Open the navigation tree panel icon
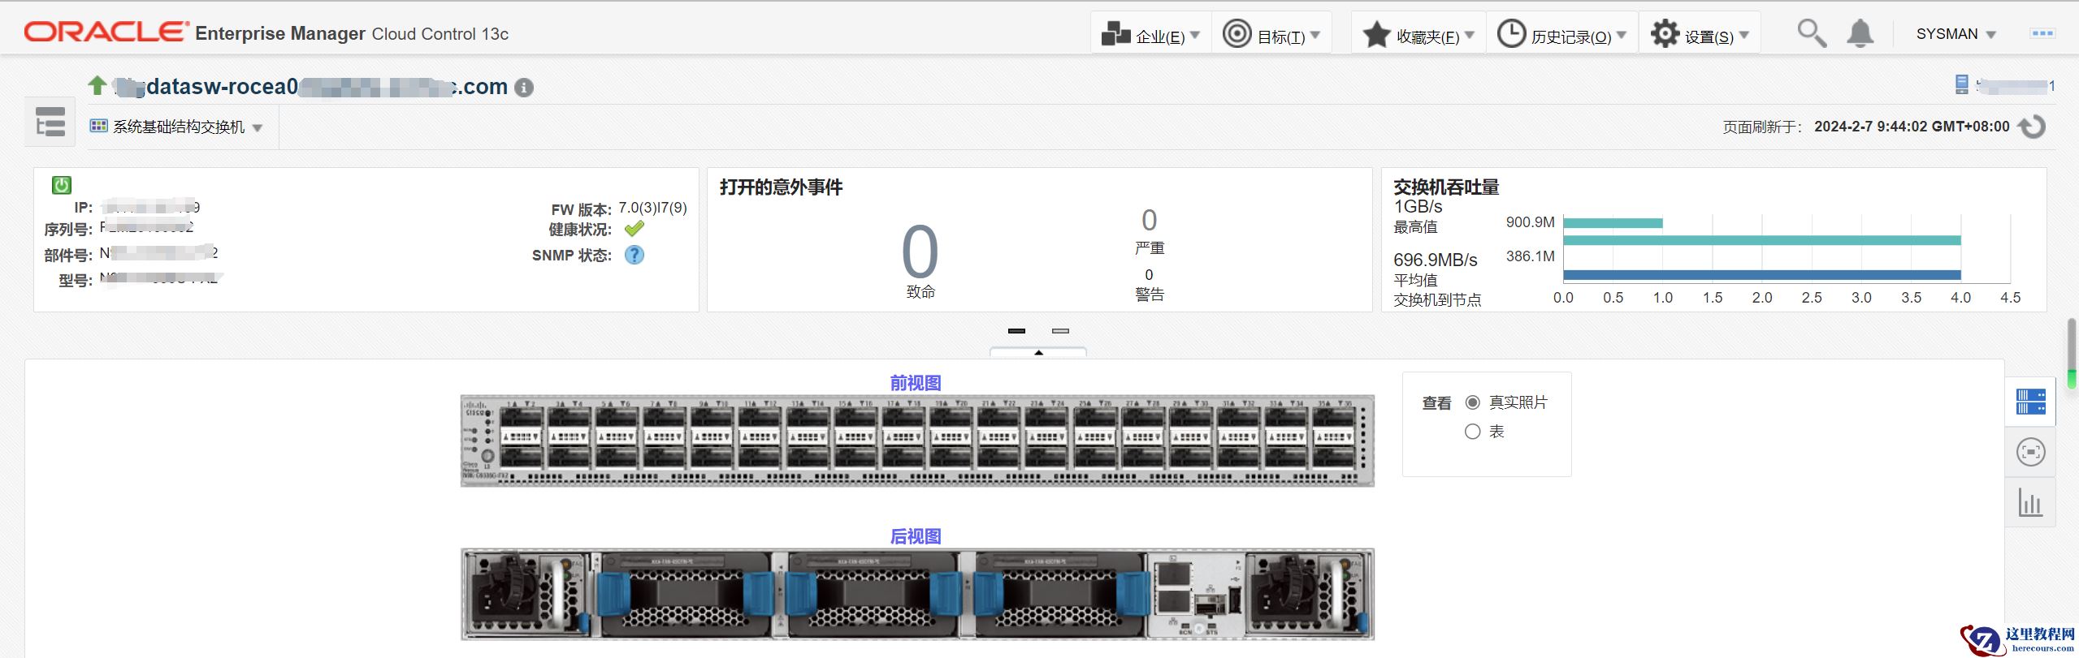 click(x=50, y=123)
